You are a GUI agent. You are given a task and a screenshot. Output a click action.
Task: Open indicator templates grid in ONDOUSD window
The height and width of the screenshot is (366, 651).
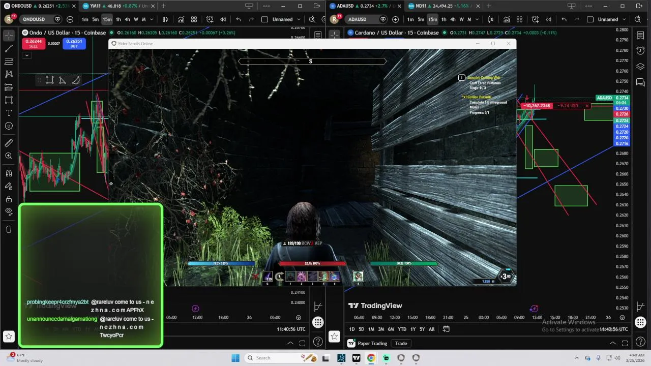(194, 19)
